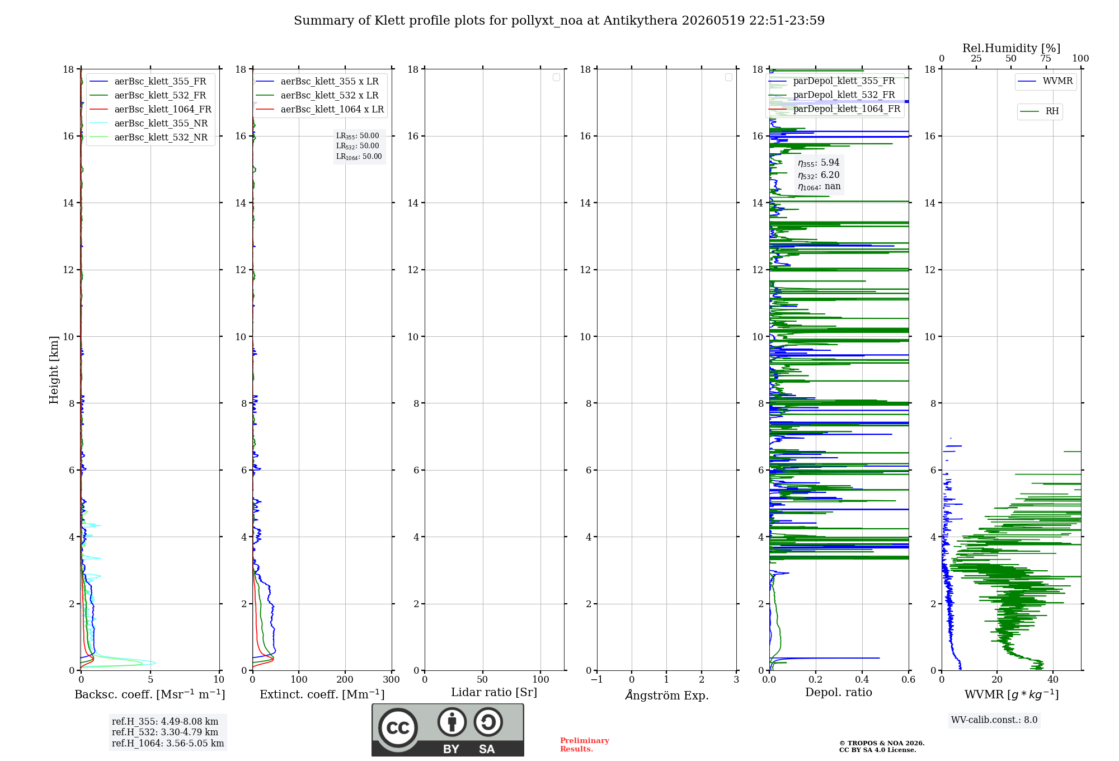Click the TROPOS & NOA 2026 copyright text

click(x=882, y=744)
